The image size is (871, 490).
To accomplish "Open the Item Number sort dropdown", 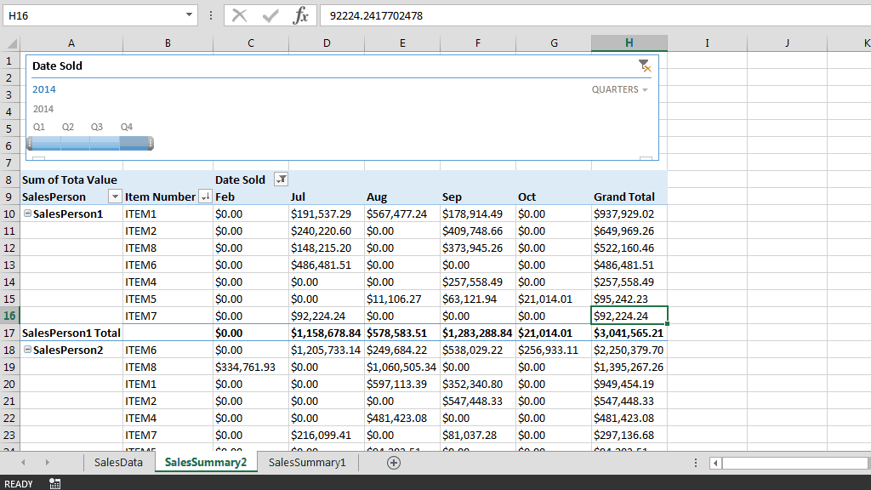I will coord(204,197).
